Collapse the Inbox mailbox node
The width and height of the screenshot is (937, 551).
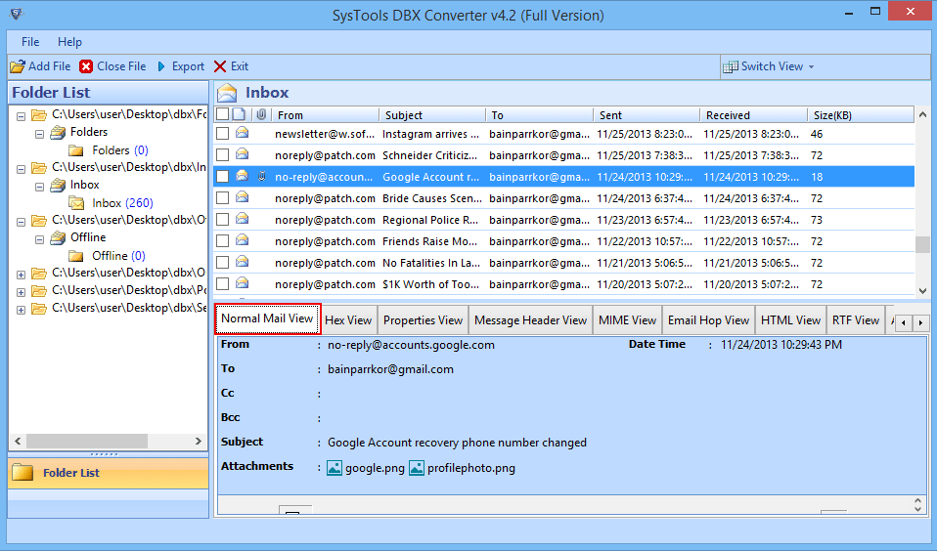tap(39, 187)
